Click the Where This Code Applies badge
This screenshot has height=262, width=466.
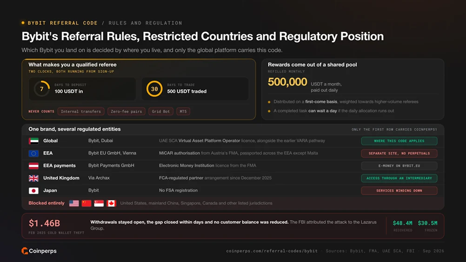(399, 141)
